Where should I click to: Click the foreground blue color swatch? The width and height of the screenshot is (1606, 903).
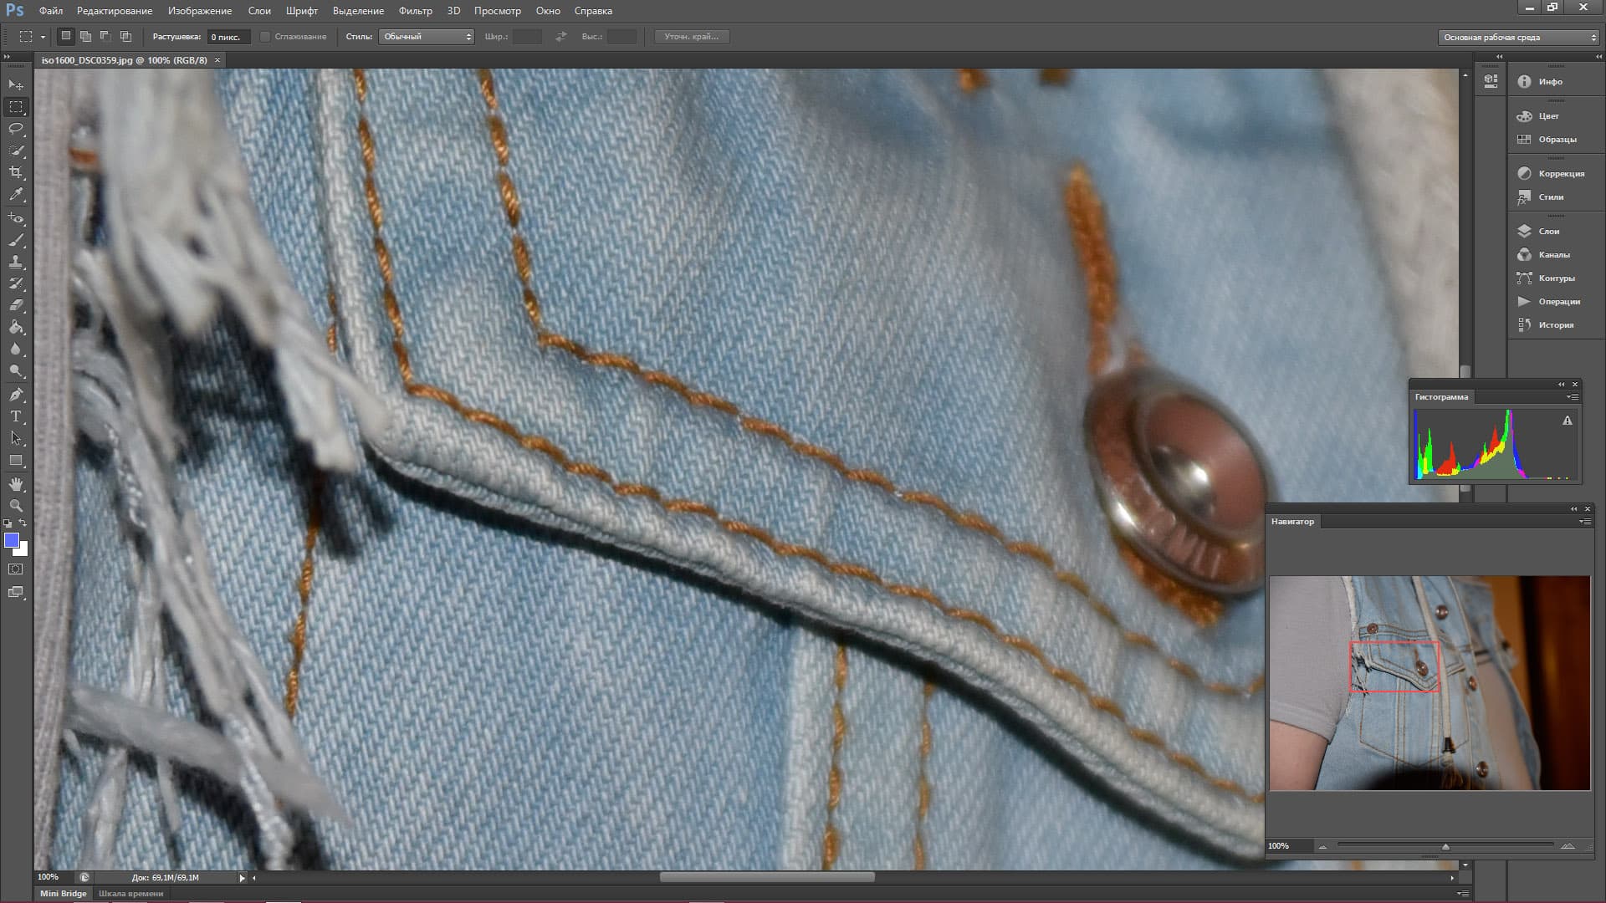(12, 541)
